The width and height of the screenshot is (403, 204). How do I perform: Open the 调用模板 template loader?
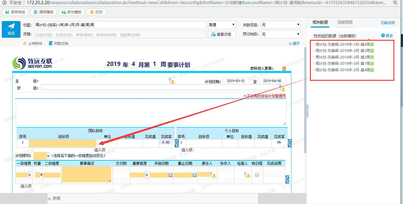43,12
